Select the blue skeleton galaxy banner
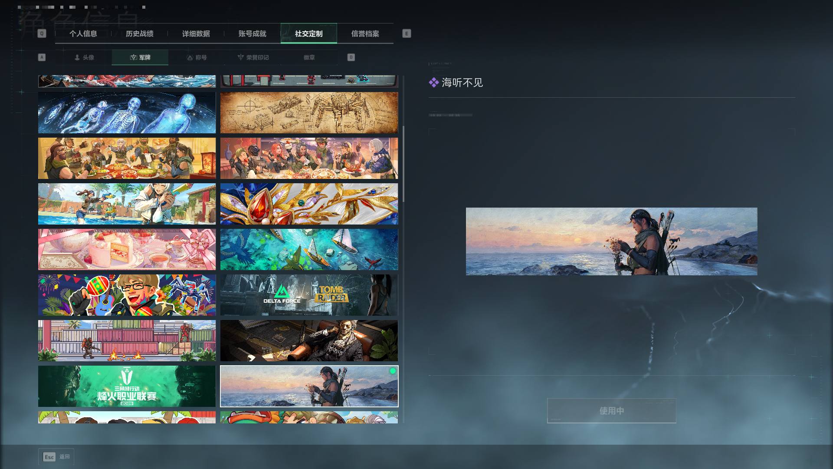Viewport: 833px width, 469px height. 127,112
